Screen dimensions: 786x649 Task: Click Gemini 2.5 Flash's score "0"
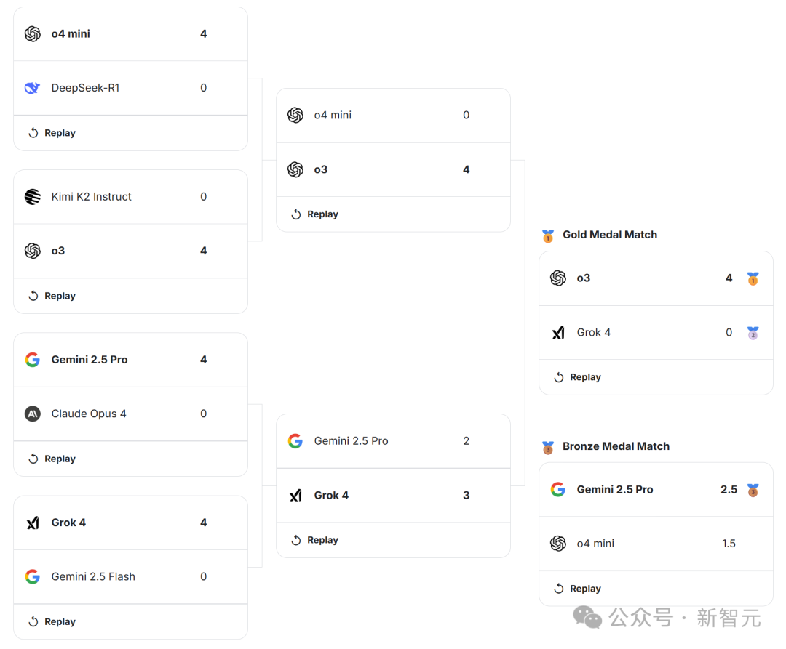(x=204, y=577)
